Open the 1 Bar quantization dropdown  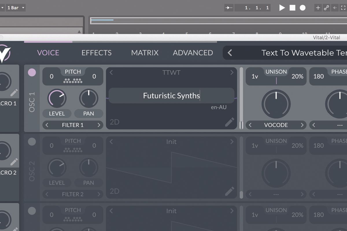(x=16, y=8)
